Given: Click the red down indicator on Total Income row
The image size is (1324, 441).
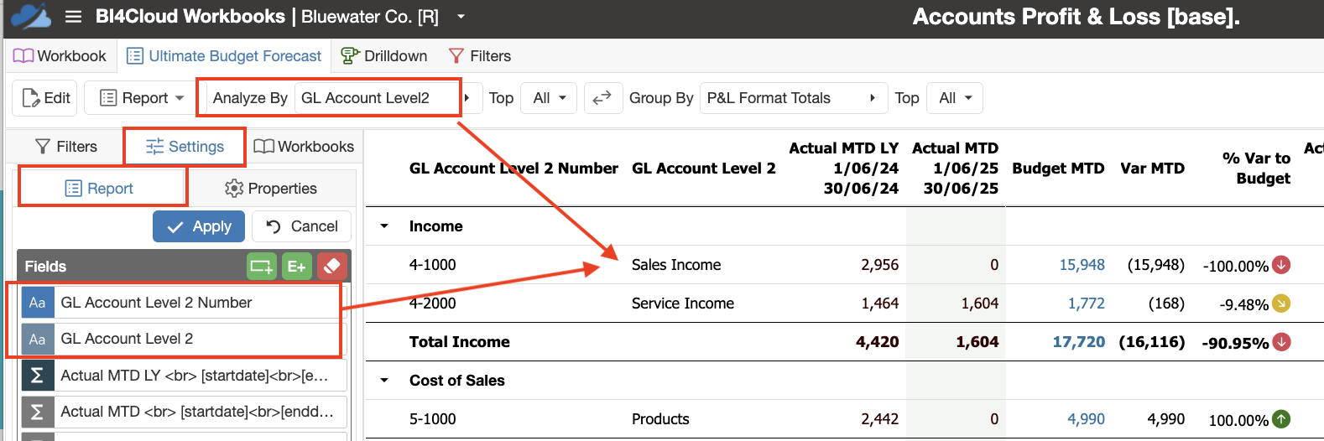Looking at the screenshot, I should 1281,342.
